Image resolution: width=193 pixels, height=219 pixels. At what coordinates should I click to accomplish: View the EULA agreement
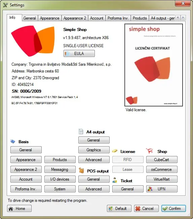(79, 54)
